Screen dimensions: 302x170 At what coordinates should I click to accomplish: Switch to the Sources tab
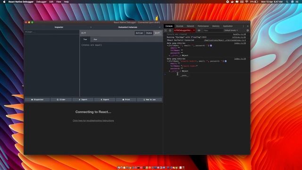[180, 26]
